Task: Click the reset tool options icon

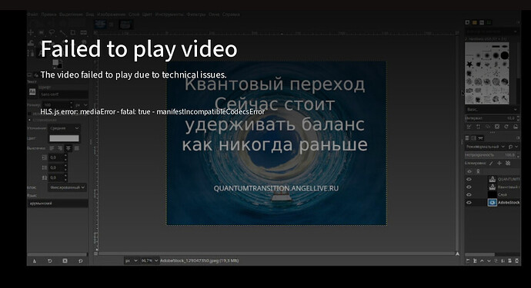Action: tap(80, 261)
